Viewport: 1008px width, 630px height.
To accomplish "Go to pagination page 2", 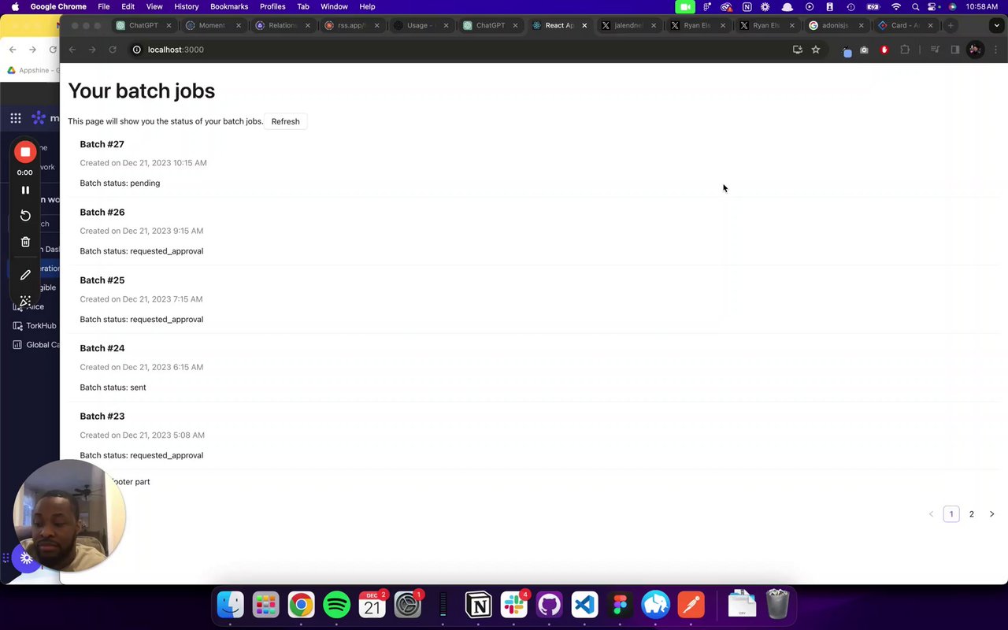I will (x=971, y=514).
